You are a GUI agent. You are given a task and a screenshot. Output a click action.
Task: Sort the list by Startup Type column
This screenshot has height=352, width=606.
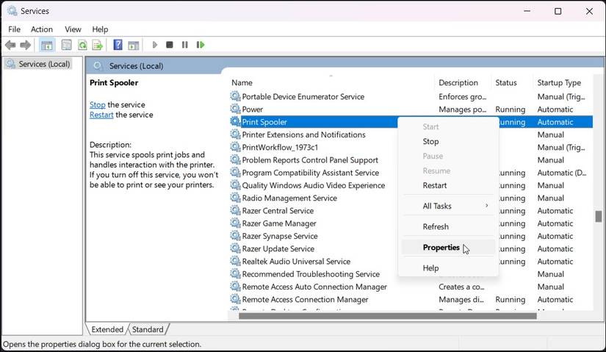point(559,83)
